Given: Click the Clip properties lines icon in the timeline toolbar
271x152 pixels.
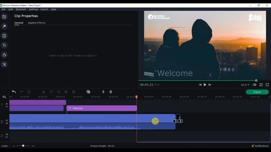Looking at the screenshot, I should (73, 92).
